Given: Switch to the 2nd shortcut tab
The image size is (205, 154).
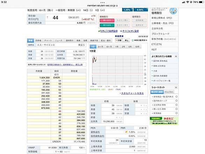Looking at the screenshot, I should [x=169, y=92].
